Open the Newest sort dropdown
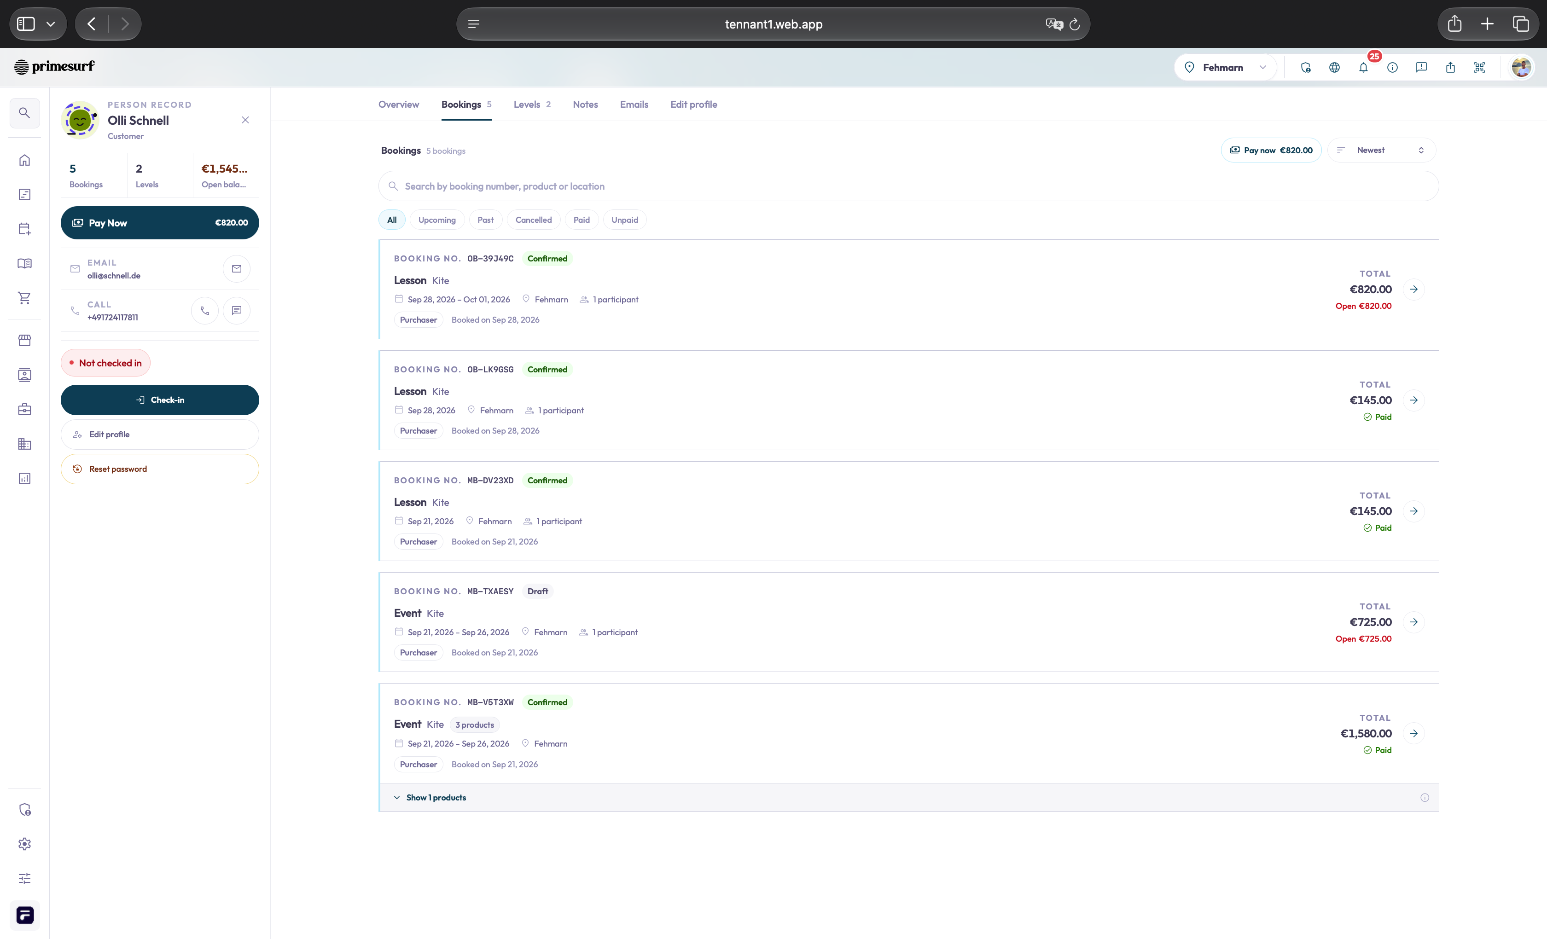 [1381, 150]
